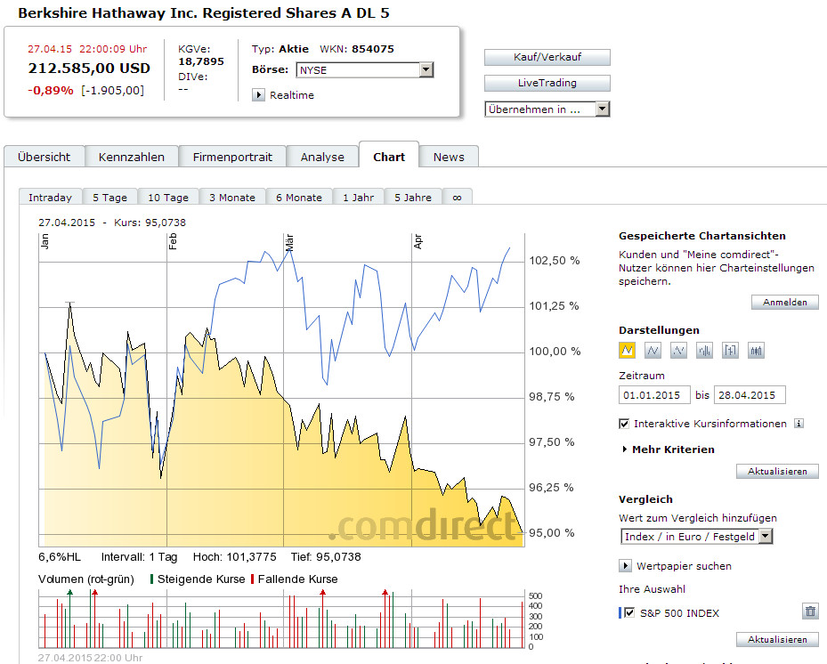This screenshot has width=827, height=664.
Task: Click the Zeitraum start date field
Action: [655, 395]
